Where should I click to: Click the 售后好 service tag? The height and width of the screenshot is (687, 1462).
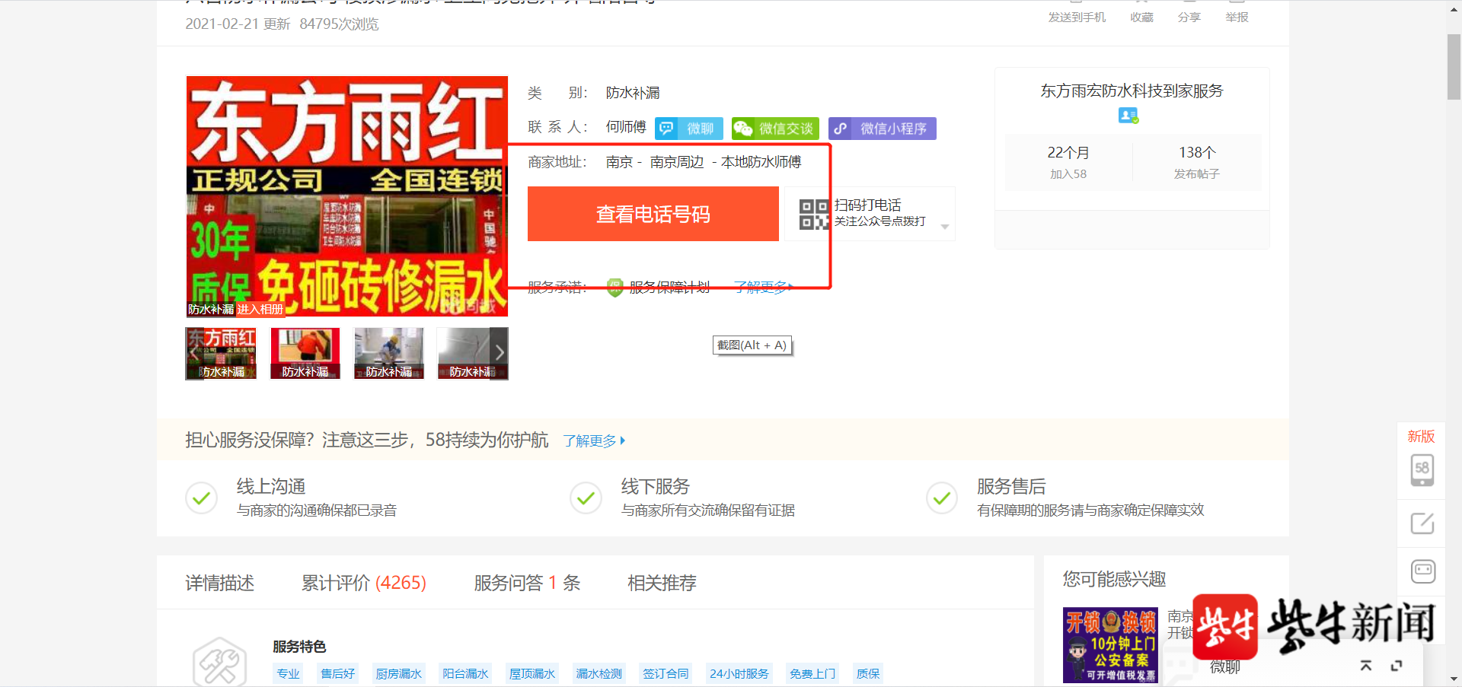[x=338, y=673]
